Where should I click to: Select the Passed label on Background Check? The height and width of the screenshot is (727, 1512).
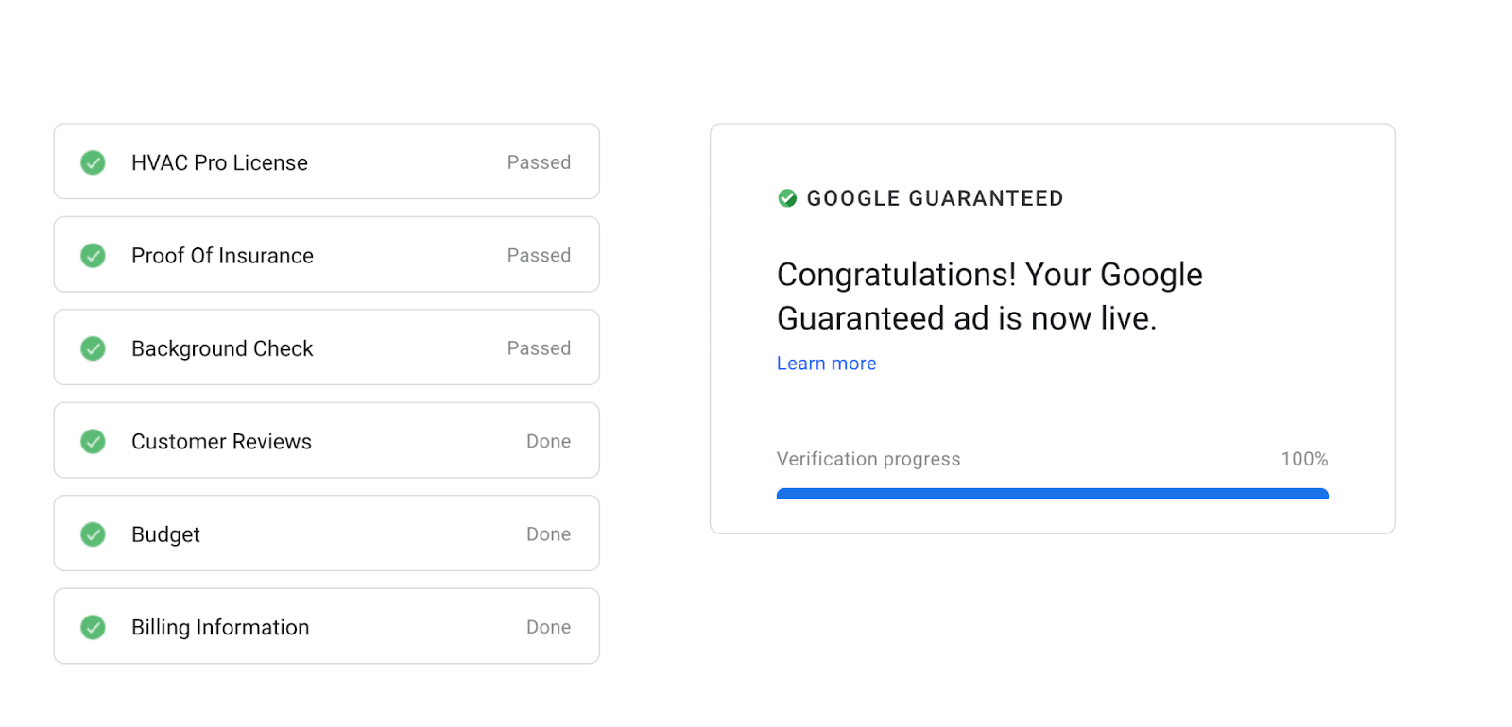539,347
